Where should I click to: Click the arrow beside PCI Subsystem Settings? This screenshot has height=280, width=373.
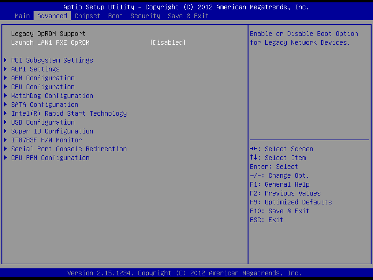tap(6, 60)
